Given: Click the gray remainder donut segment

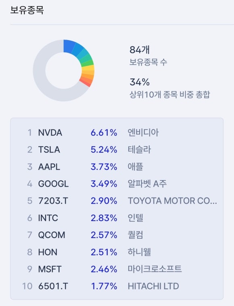Looking at the screenshot, I should (41, 78).
